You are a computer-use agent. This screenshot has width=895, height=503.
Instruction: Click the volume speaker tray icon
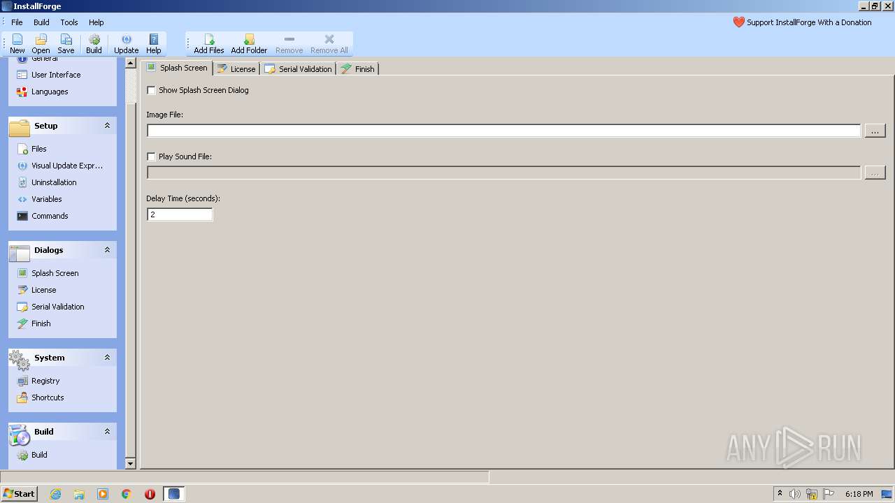pos(795,494)
